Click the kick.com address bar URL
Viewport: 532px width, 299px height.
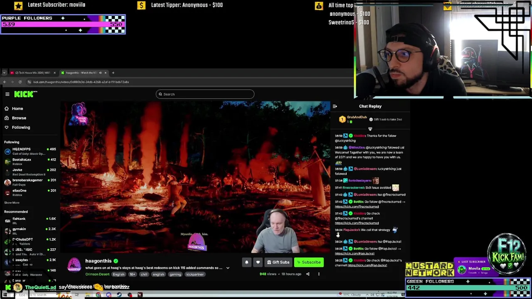[x=81, y=82]
